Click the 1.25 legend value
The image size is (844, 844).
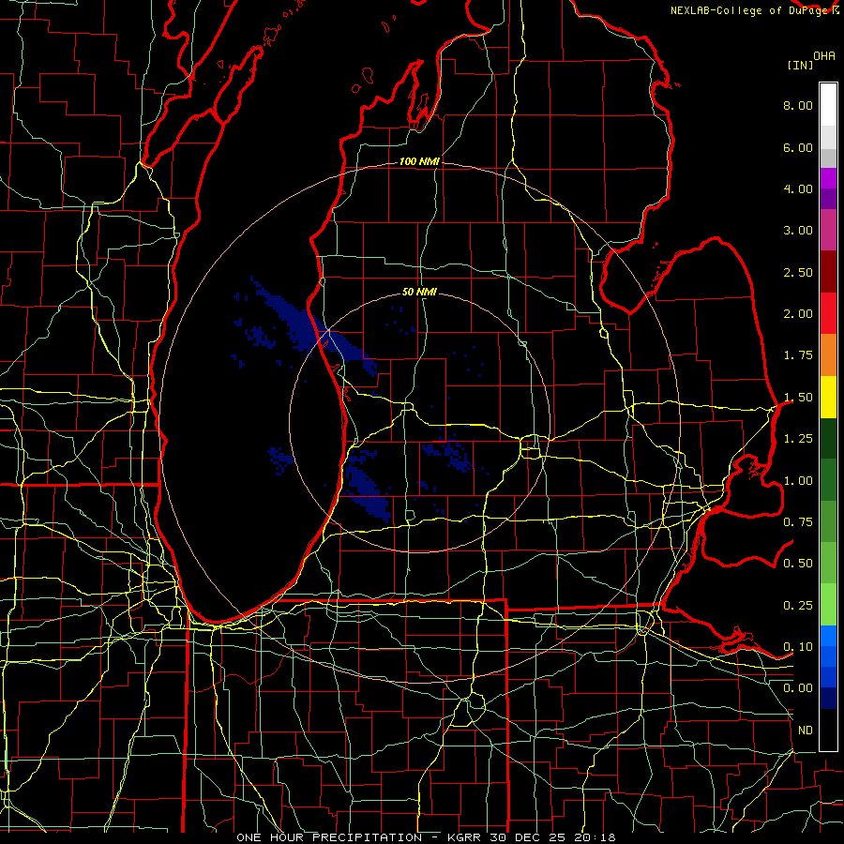pos(798,439)
